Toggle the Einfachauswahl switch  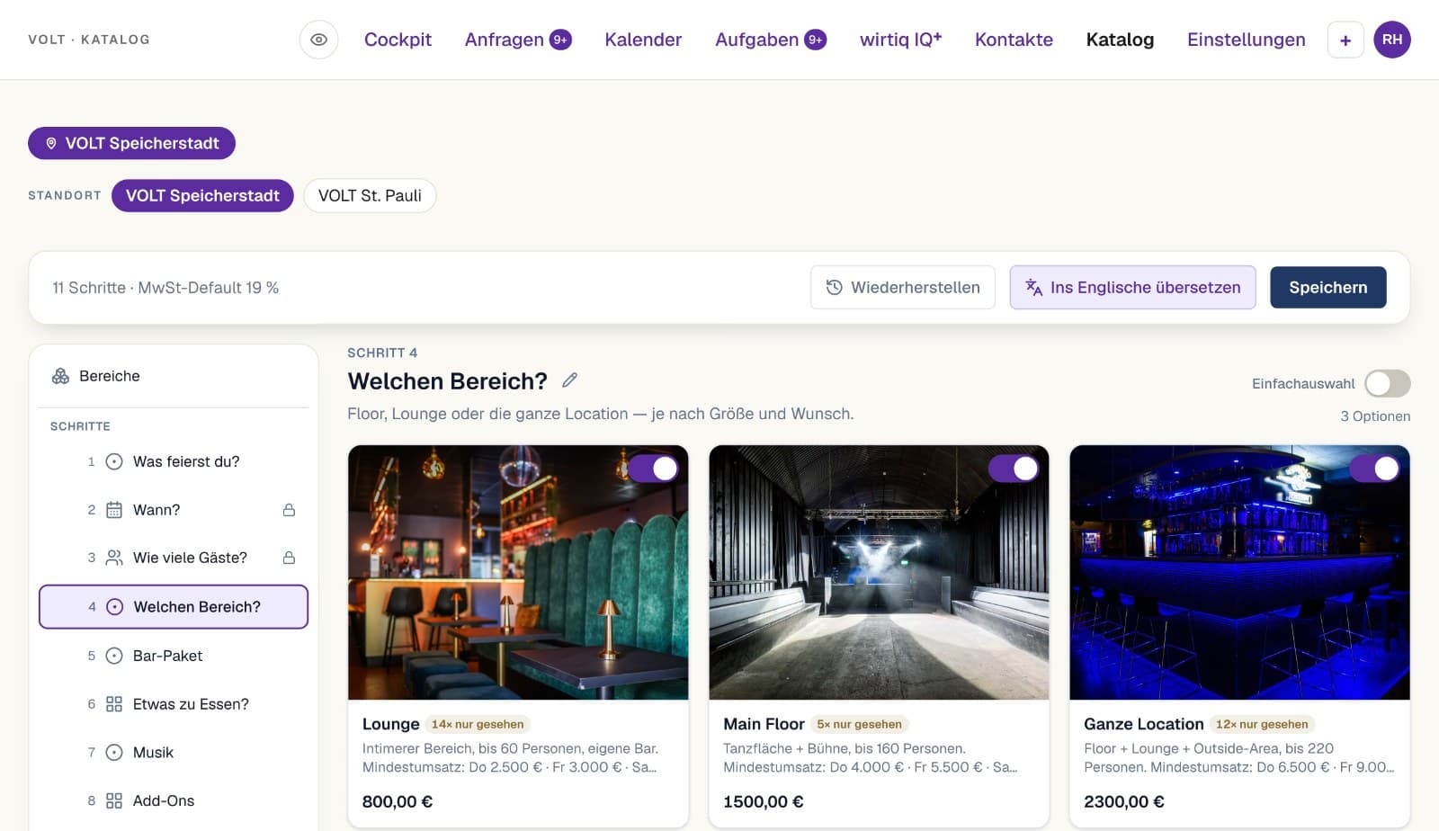(1387, 384)
